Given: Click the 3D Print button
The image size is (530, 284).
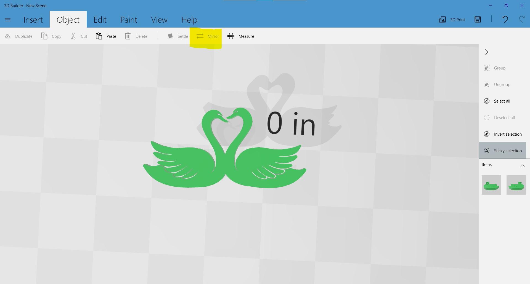Looking at the screenshot, I should click(x=452, y=20).
